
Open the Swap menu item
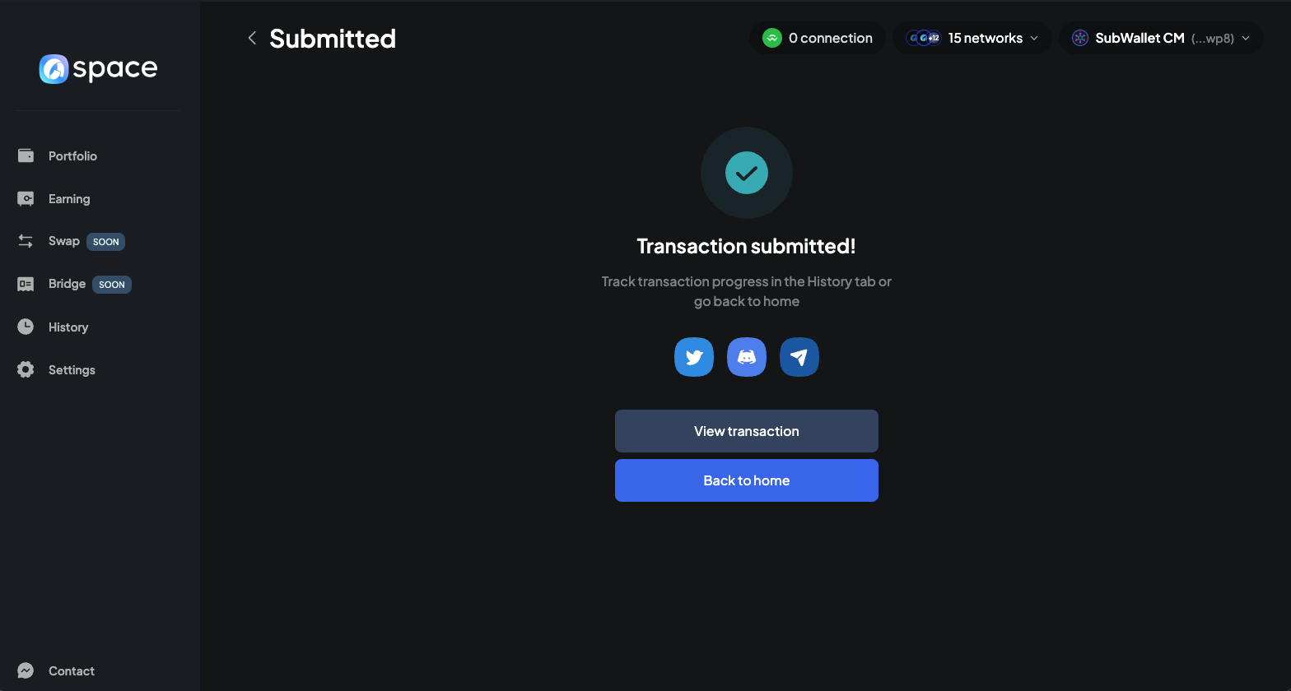click(63, 241)
